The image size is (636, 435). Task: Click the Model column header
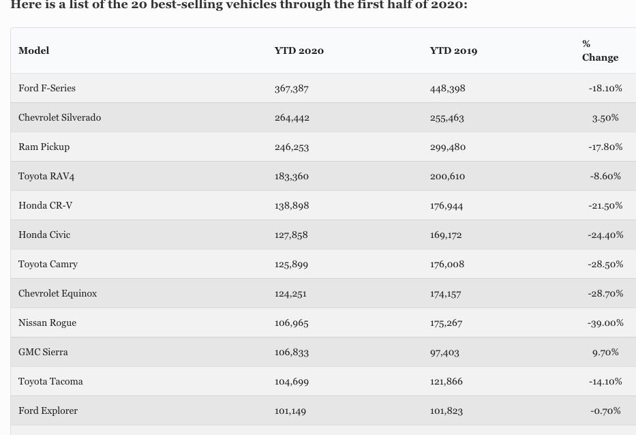[33, 50]
